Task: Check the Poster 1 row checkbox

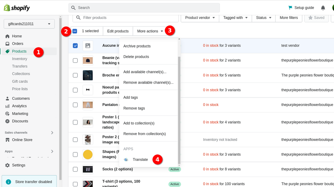Action: (x=75, y=122)
